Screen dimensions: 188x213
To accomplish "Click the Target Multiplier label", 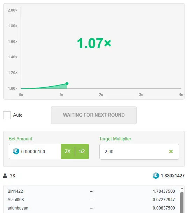I will click(x=115, y=139).
